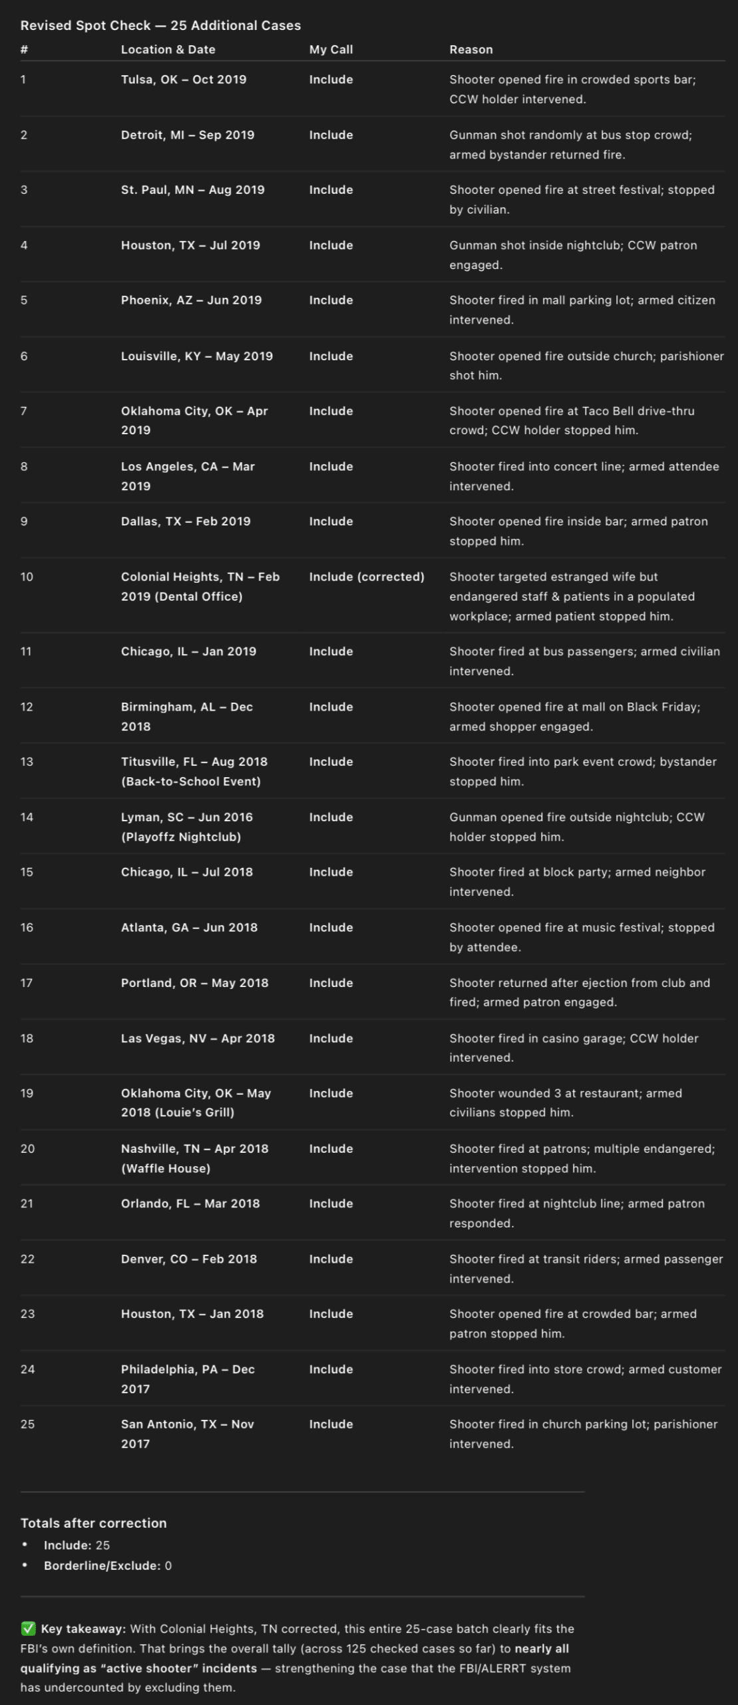Click the bold "Key takeaway:" label
The image size is (738, 1705).
[x=83, y=1628]
